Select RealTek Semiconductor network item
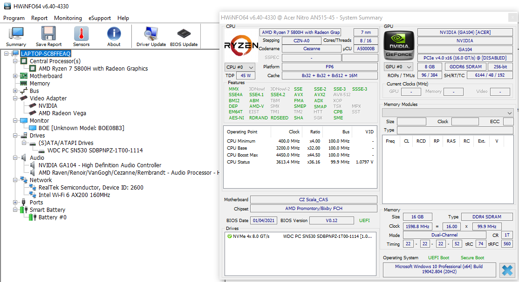Screen dimensions: 519x282 click(x=91, y=188)
